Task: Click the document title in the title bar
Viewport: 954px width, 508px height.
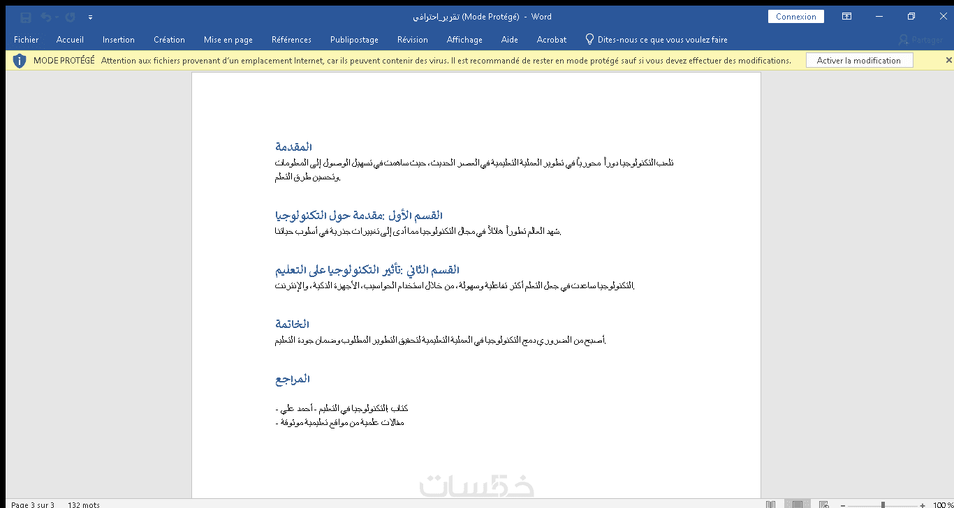Action: pos(482,17)
